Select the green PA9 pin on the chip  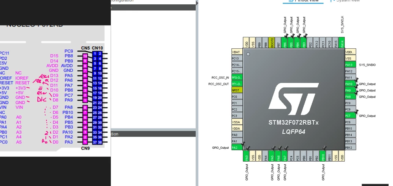point(351,90)
